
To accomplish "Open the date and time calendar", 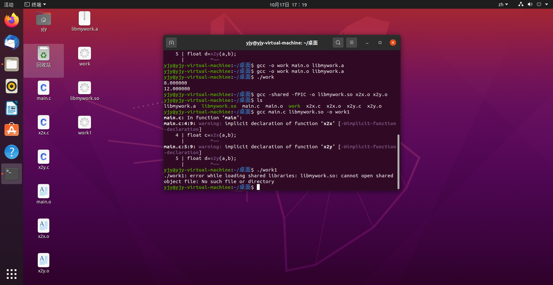I will (x=288, y=5).
